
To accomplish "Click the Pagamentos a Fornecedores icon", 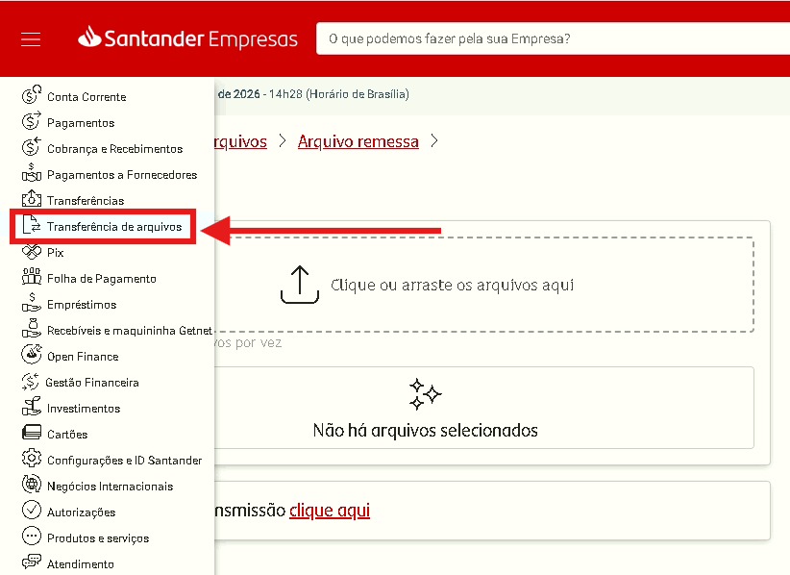I will [32, 173].
